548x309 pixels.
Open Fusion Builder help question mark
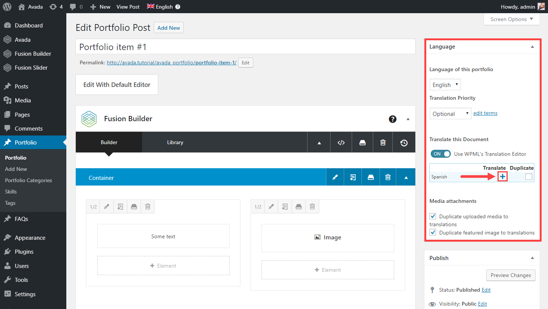click(x=393, y=119)
